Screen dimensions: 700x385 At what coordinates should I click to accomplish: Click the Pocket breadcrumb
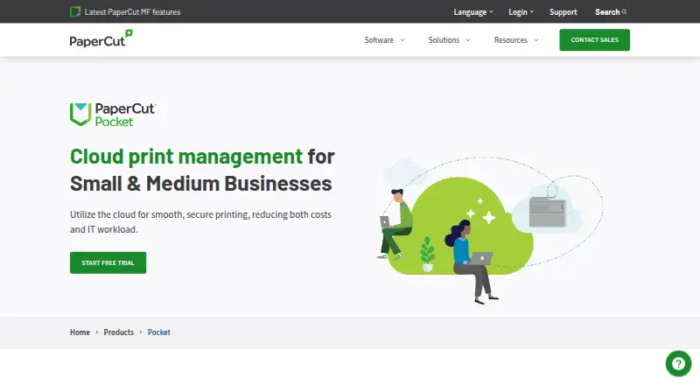click(159, 332)
